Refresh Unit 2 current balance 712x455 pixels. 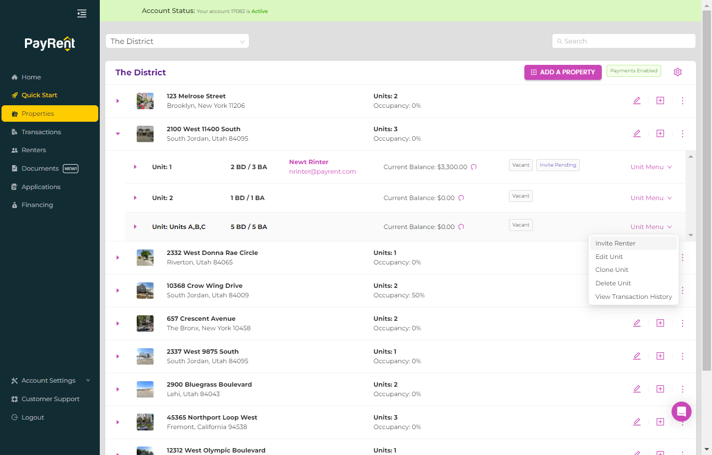[x=461, y=198]
